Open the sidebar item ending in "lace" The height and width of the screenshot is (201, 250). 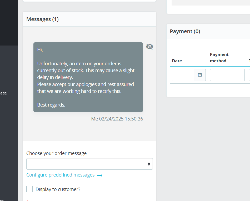point(3,93)
